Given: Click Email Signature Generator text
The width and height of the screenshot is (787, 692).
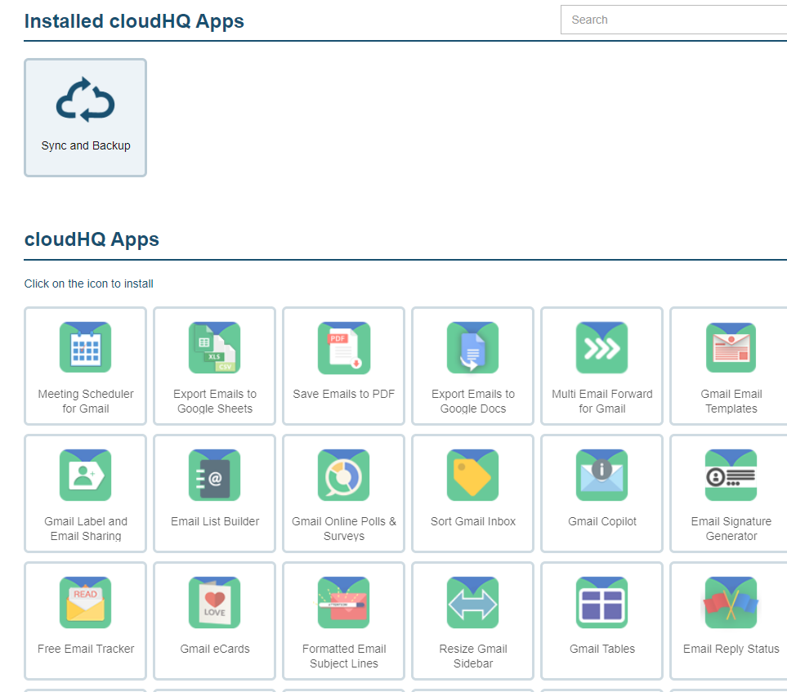Looking at the screenshot, I should point(731,529).
